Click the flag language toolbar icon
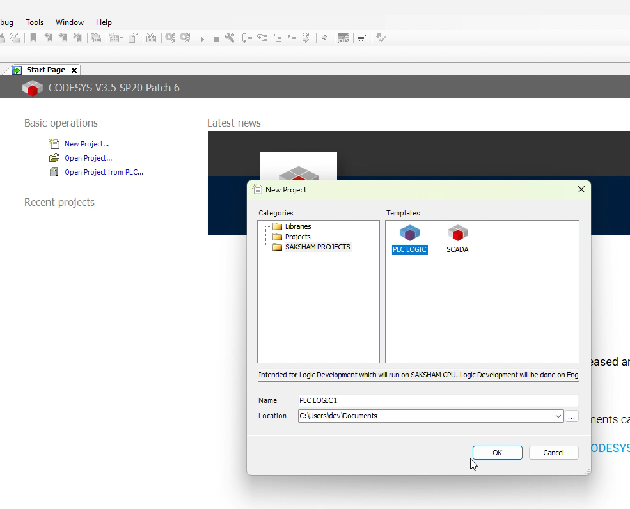The height and width of the screenshot is (509, 630). 343,38
